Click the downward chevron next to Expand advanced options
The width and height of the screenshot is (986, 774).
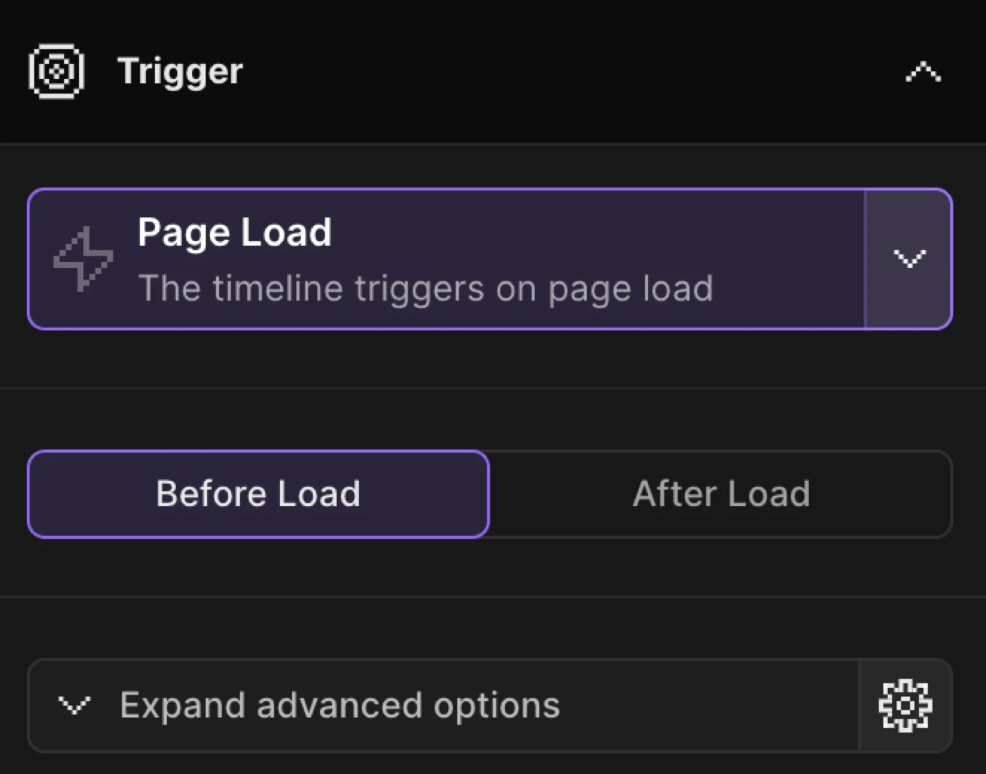pyautogui.click(x=74, y=705)
